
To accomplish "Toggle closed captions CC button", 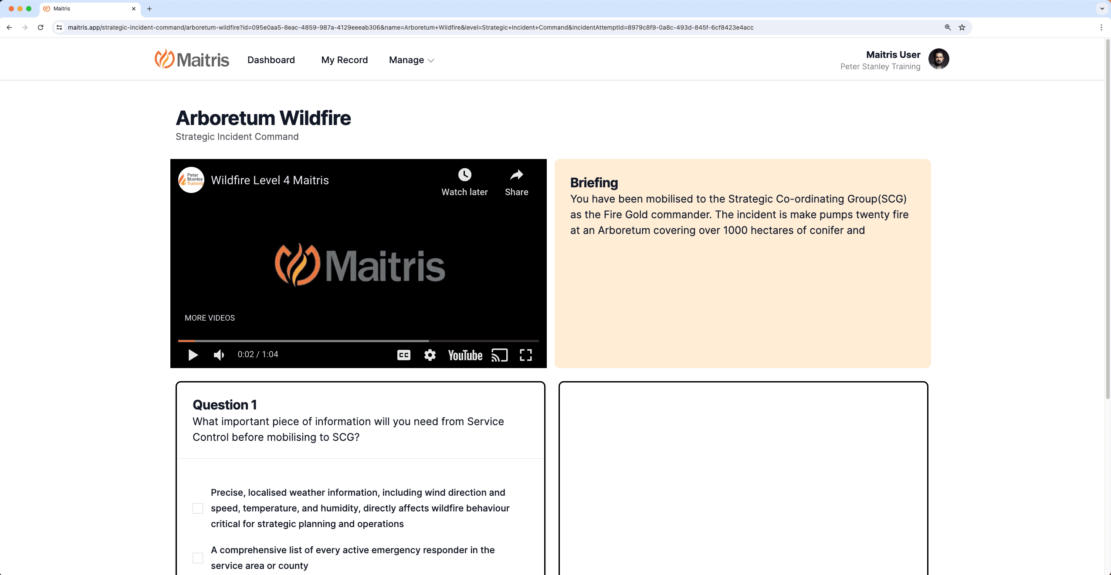I will tap(403, 355).
